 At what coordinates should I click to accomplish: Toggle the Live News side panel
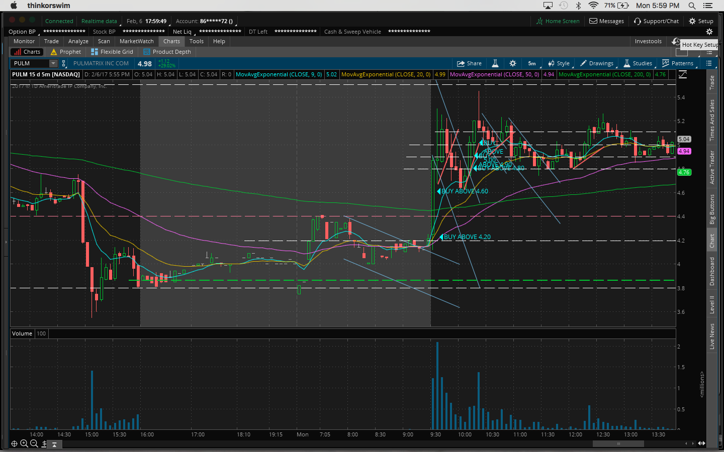point(712,336)
